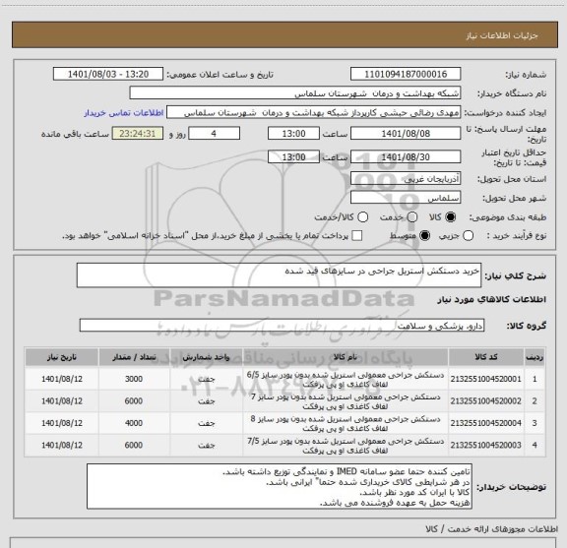Screen dimensions: 567x548
Task: Select the خدمت radio button
Action: pos(412,217)
